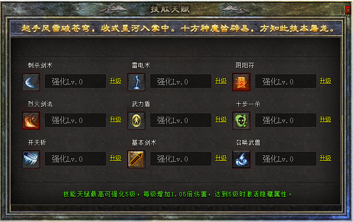Select the 雷电术 lightning skill icon

136,82
